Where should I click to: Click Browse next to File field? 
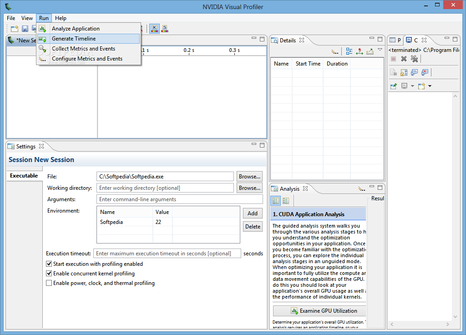(x=250, y=177)
